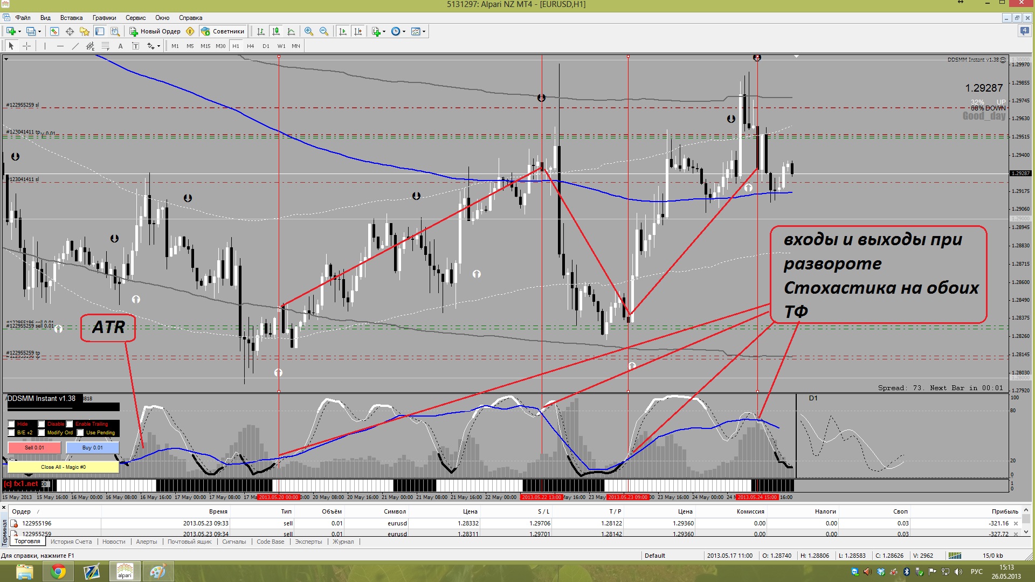
Task: Select the equidistant channel tool
Action: (x=90, y=46)
